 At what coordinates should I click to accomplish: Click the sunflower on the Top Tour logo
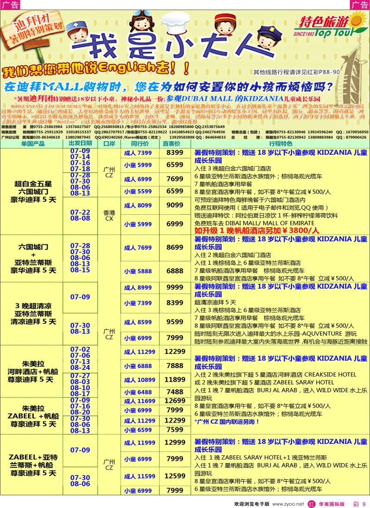click(358, 20)
